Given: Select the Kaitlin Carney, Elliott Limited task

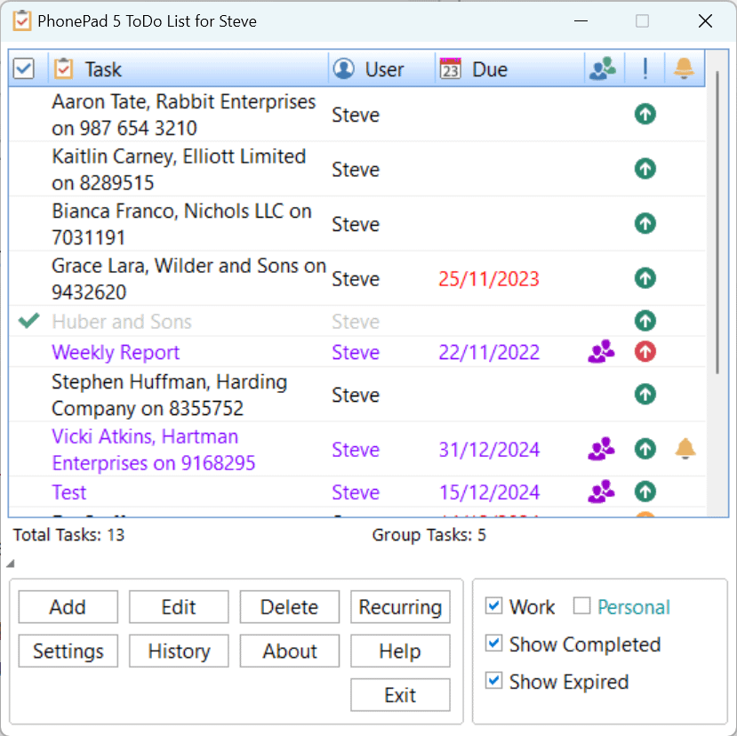Looking at the screenshot, I should 357,169.
